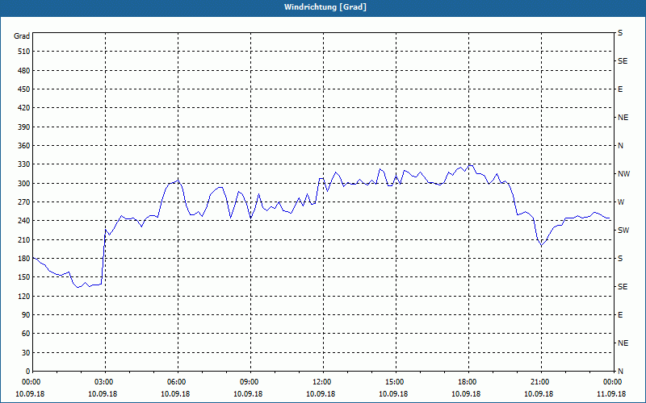Click the 00:00 label above 11.09.18
The width and height of the screenshot is (646, 403).
click(x=614, y=382)
